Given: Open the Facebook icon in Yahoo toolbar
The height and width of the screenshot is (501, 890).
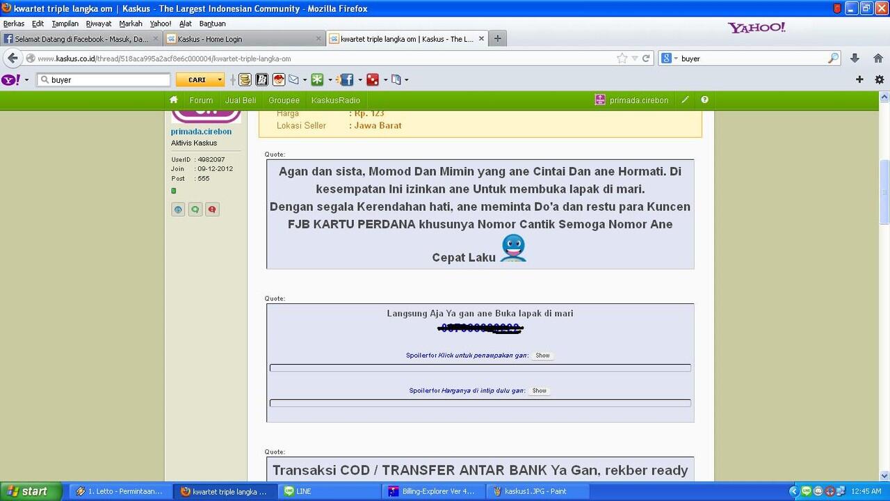Looking at the screenshot, I should point(346,80).
